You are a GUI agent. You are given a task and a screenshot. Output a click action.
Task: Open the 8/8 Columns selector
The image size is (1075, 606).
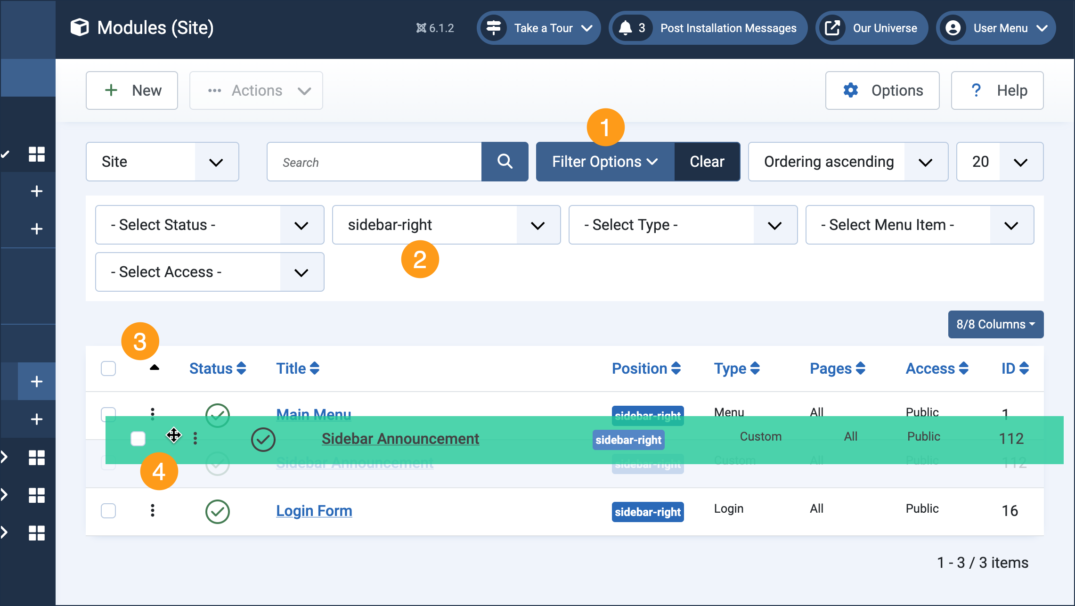point(996,324)
